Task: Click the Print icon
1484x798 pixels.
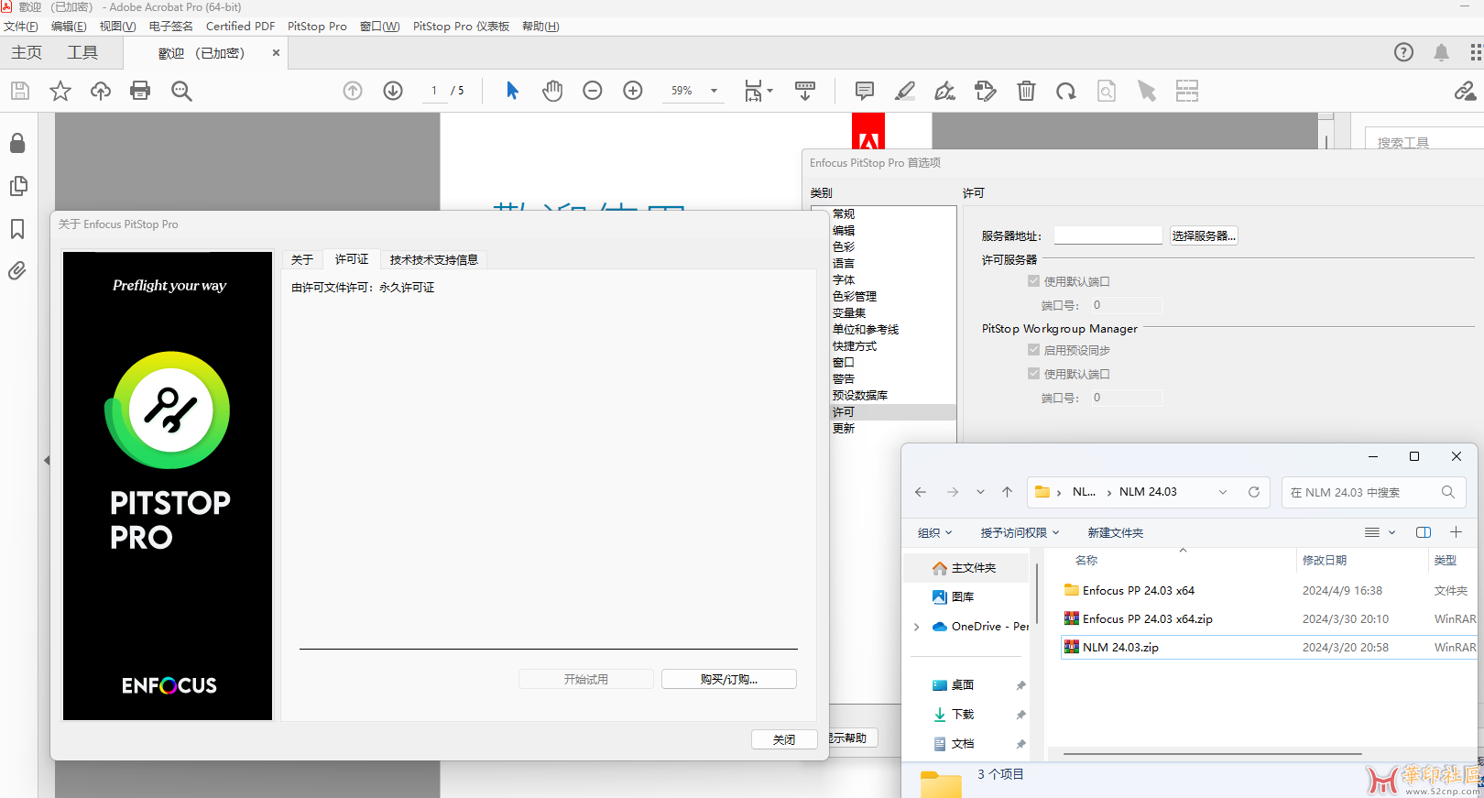Action: pos(140,91)
